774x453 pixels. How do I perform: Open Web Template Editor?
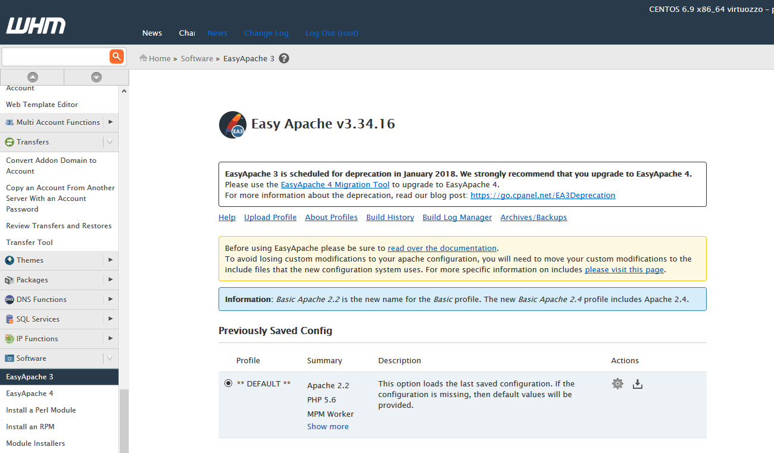pos(42,105)
